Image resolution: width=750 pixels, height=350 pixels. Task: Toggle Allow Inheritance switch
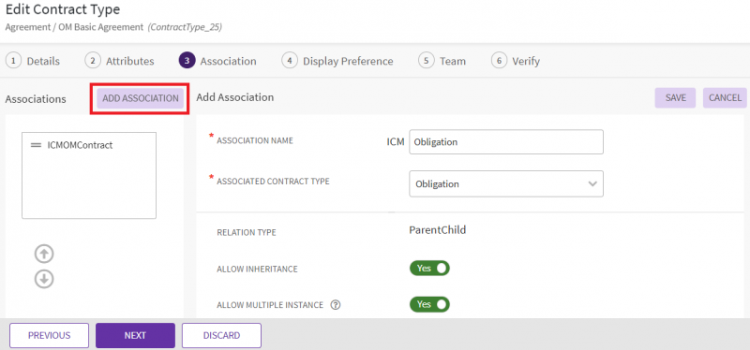pos(429,269)
